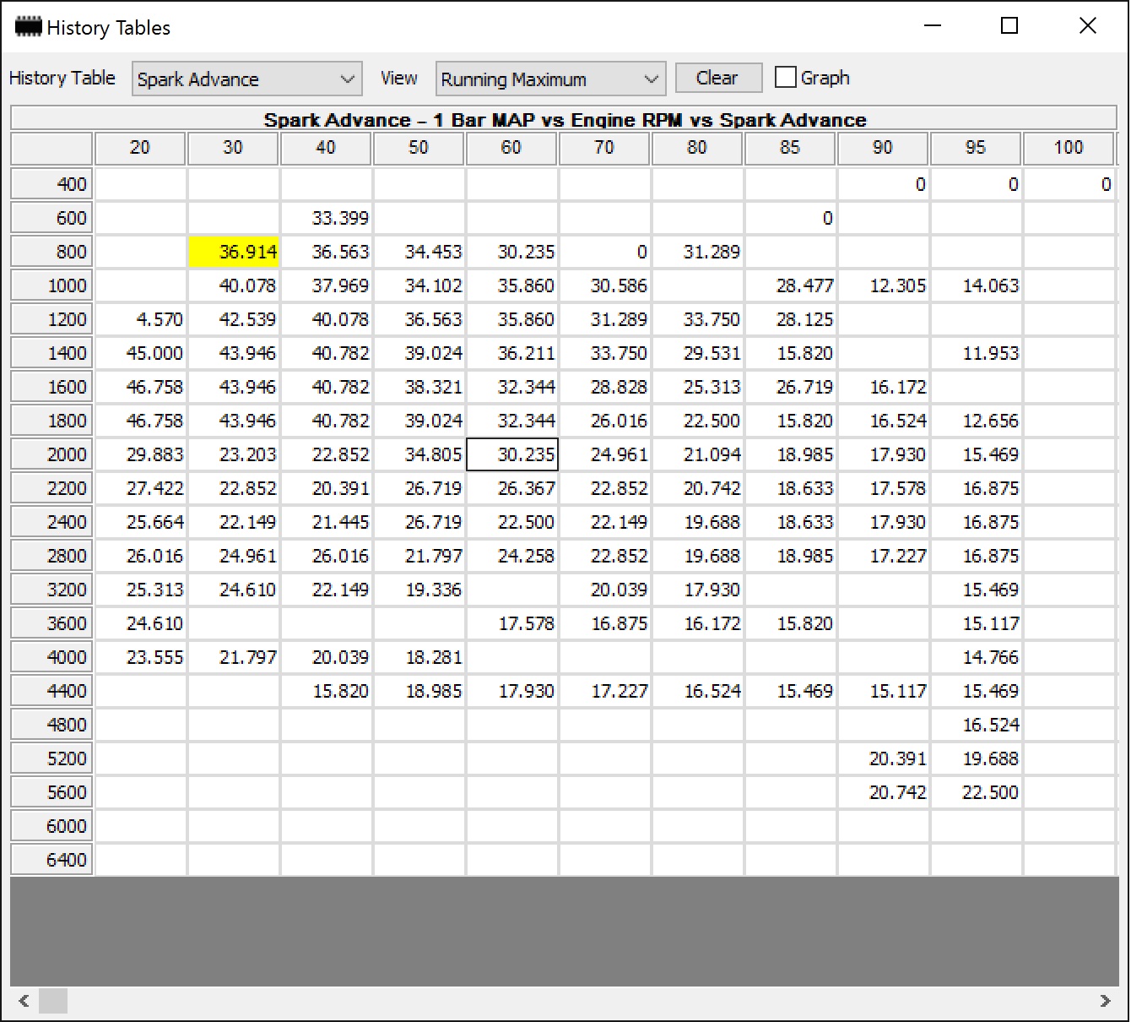Click the cell containing 20.742 in row 5600

pyautogui.click(x=884, y=792)
